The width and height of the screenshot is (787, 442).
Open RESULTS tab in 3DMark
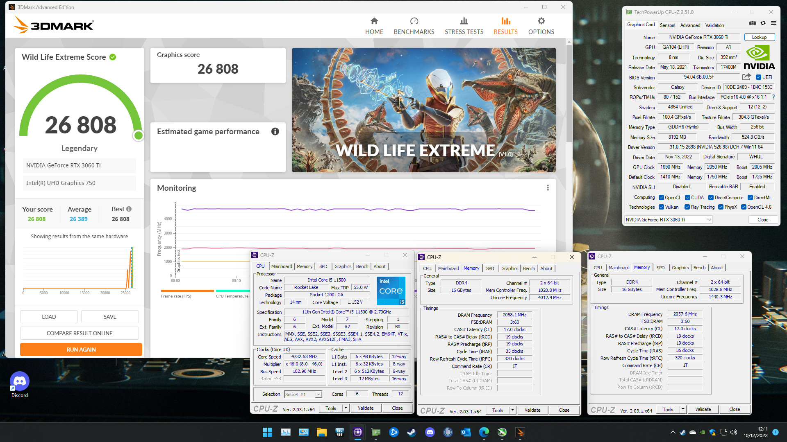tap(505, 26)
